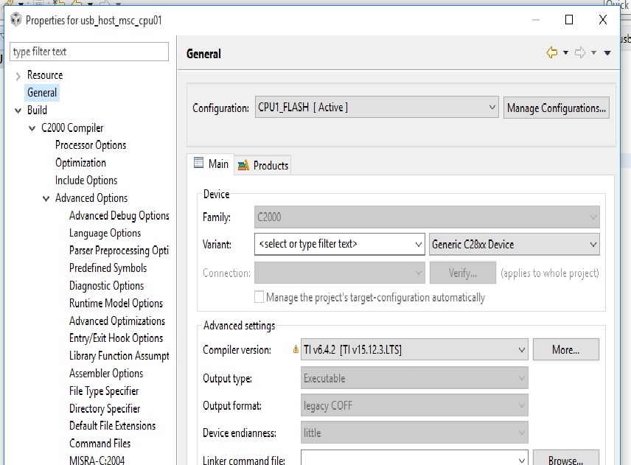Click the back navigation arrow icon
This screenshot has width=631, height=465.
(551, 52)
